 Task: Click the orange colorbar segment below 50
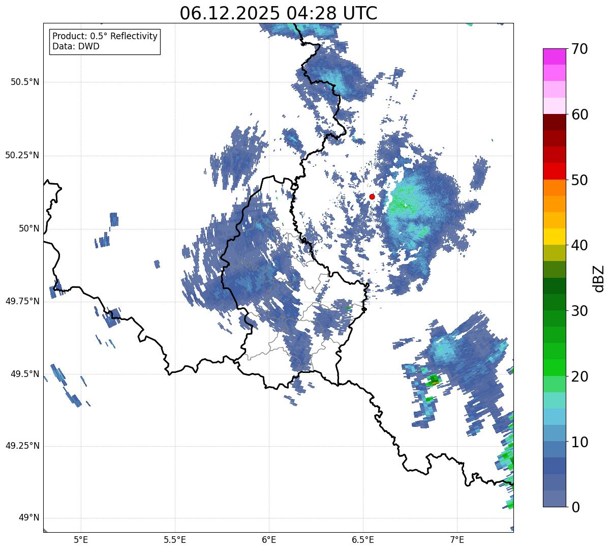(x=554, y=188)
